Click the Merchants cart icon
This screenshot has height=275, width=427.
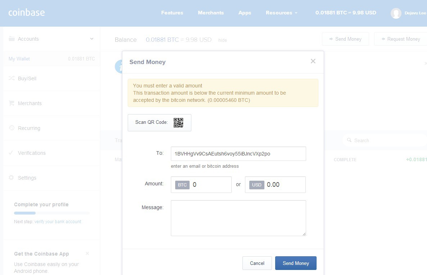point(12,103)
